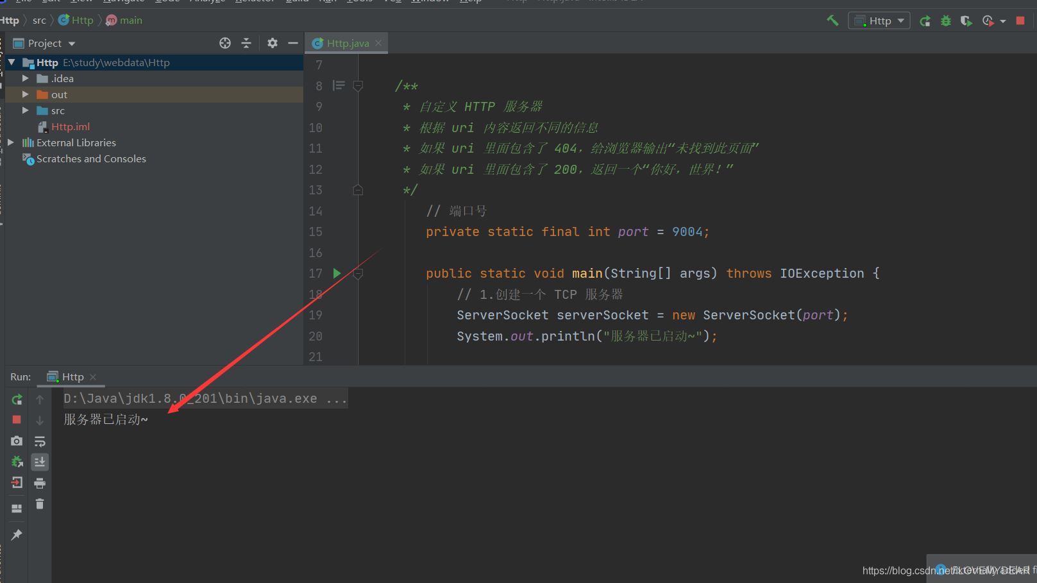Viewport: 1037px width, 583px height.
Task: Toggle scroll to end of console
Action: [40, 462]
